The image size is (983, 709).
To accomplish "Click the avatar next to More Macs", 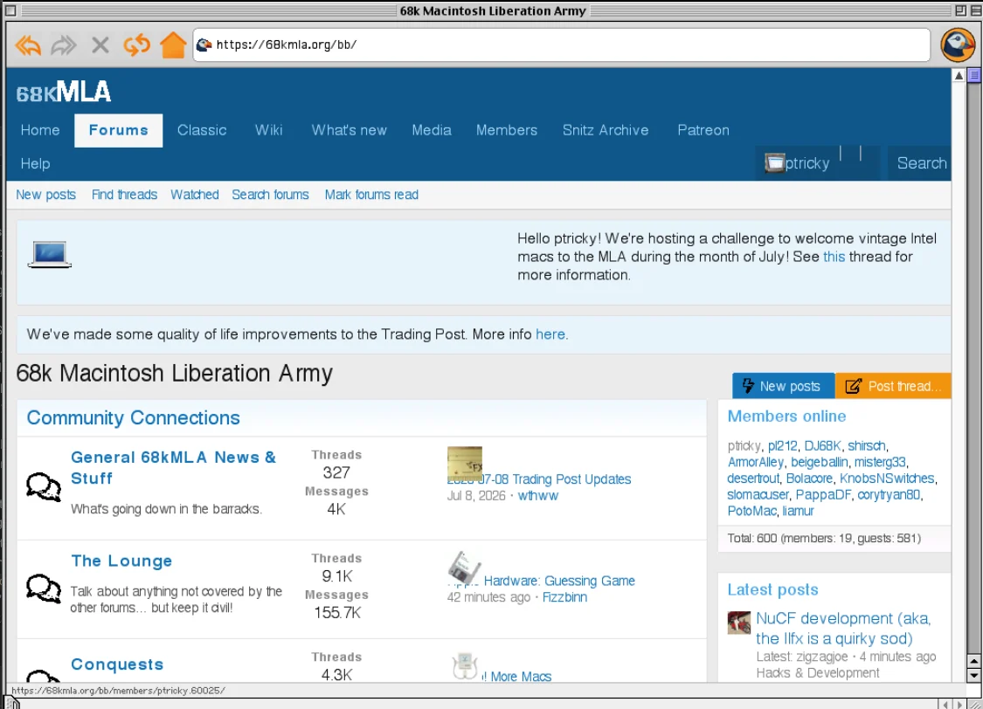I will (x=465, y=666).
